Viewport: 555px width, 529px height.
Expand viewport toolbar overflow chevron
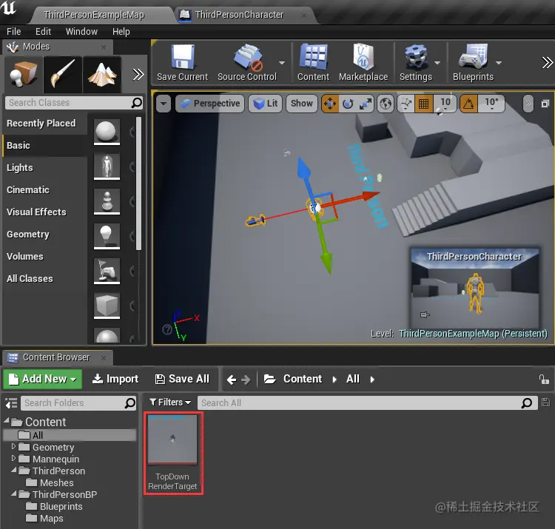[x=528, y=104]
